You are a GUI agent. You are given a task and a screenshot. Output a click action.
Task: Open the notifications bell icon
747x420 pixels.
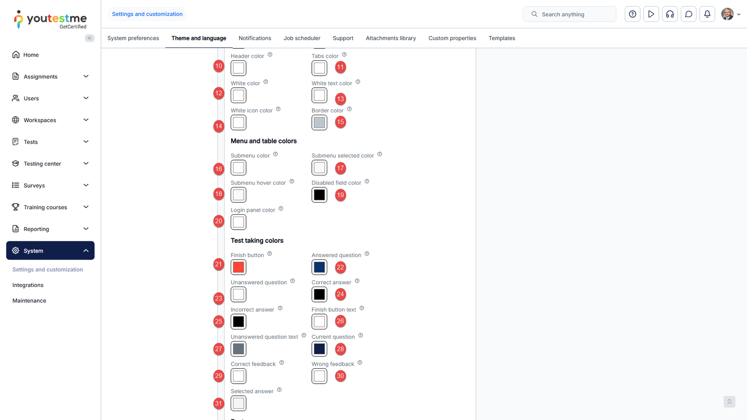tap(707, 14)
